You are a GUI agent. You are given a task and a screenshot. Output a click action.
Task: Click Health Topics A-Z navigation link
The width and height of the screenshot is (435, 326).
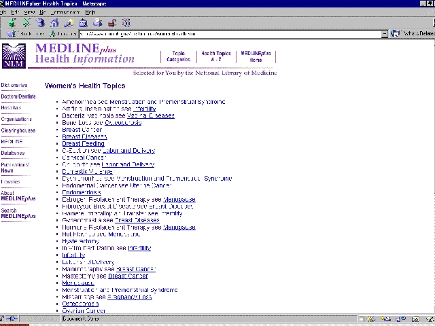pos(215,56)
